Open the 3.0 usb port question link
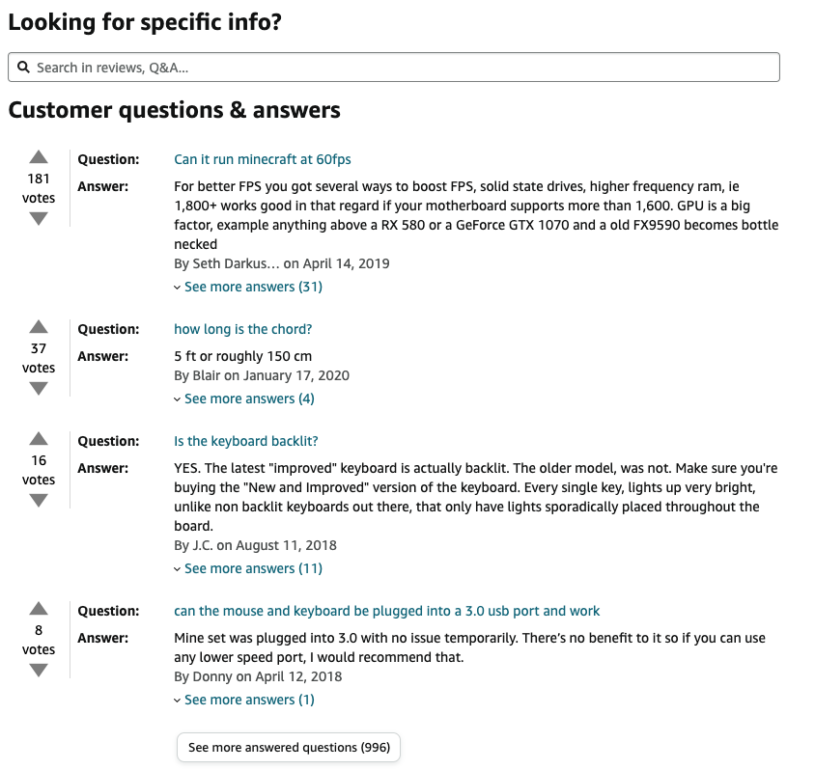Viewport: 815px width, 770px height. coord(386,611)
